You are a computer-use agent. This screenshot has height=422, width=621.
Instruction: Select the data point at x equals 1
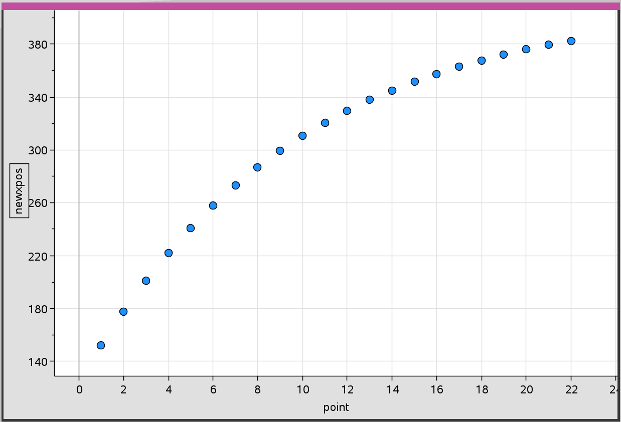[101, 345]
